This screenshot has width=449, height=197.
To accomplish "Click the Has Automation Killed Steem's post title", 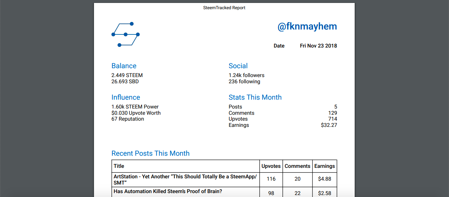I will coord(168,191).
